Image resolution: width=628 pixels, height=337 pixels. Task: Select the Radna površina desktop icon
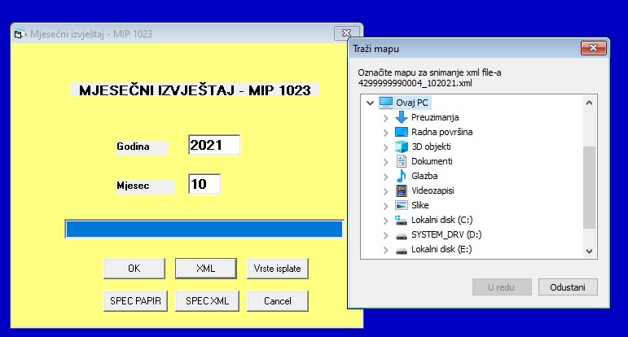[401, 132]
